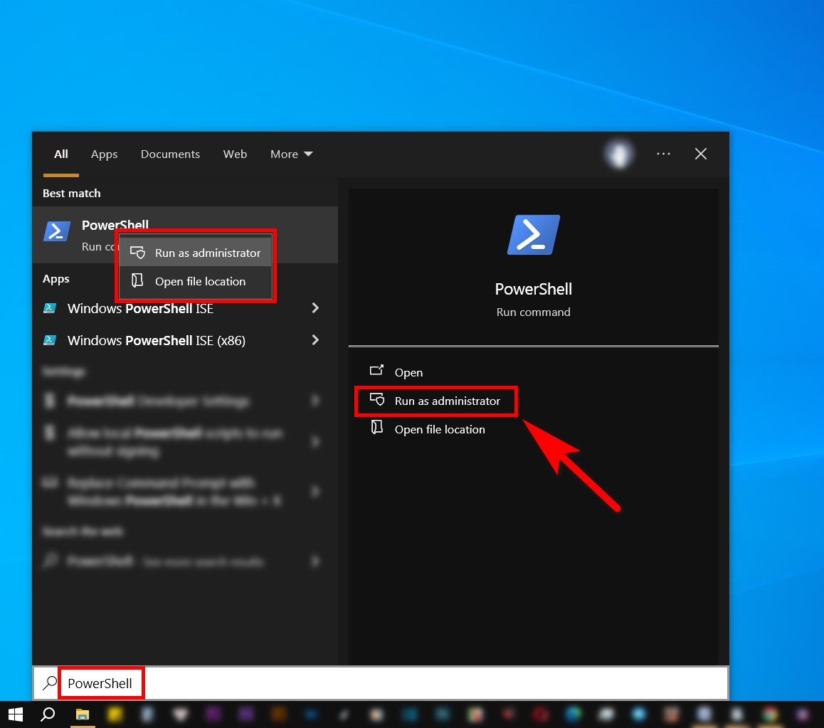
Task: Select the PowerShell best match result
Action: pyautogui.click(x=185, y=234)
